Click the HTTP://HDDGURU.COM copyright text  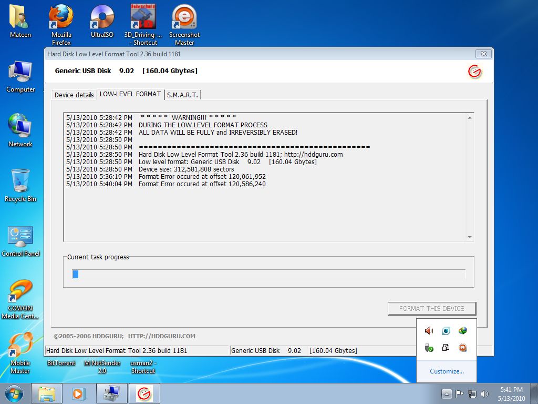tap(162, 336)
